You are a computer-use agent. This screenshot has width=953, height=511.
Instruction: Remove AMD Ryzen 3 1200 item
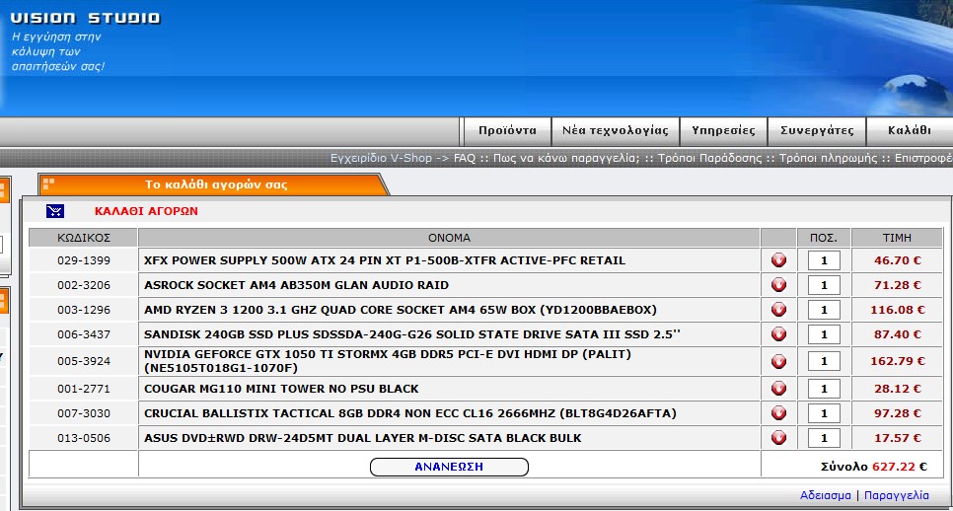pyautogui.click(x=778, y=310)
